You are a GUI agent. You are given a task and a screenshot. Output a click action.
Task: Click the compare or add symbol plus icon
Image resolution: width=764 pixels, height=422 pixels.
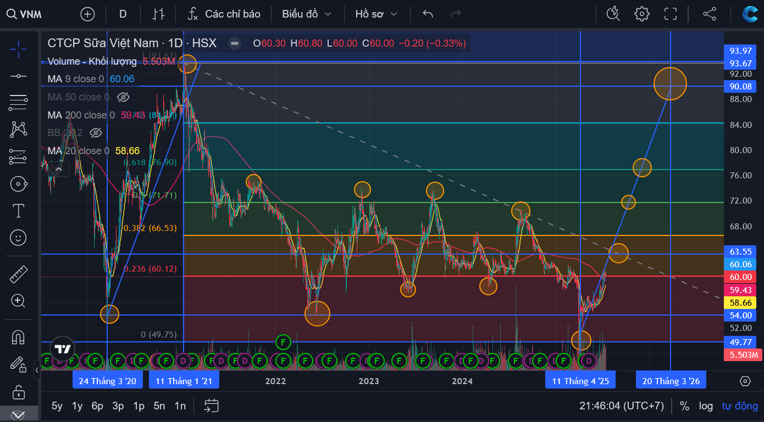coord(87,14)
